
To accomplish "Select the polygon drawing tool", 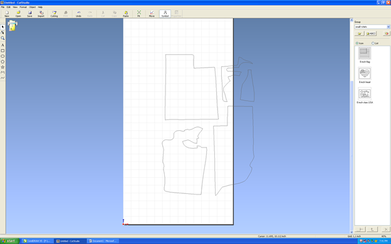I will tap(3, 61).
